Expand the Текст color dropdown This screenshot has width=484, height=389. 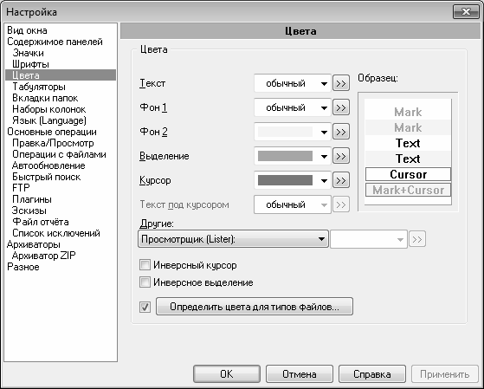(293, 83)
